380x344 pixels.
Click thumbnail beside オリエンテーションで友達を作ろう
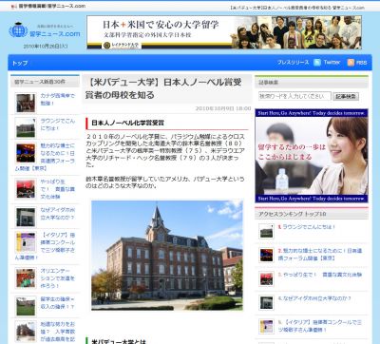[x=26, y=277]
